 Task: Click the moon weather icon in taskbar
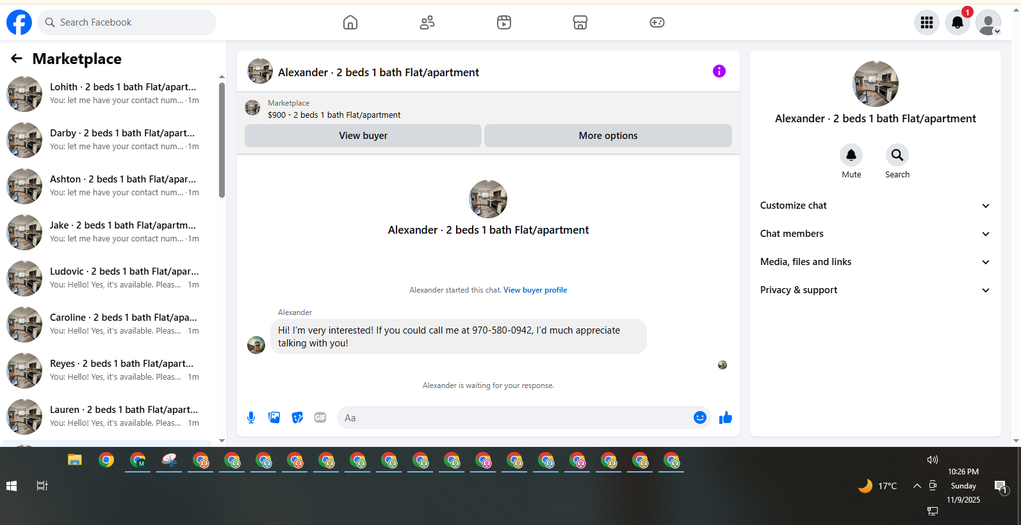click(865, 486)
